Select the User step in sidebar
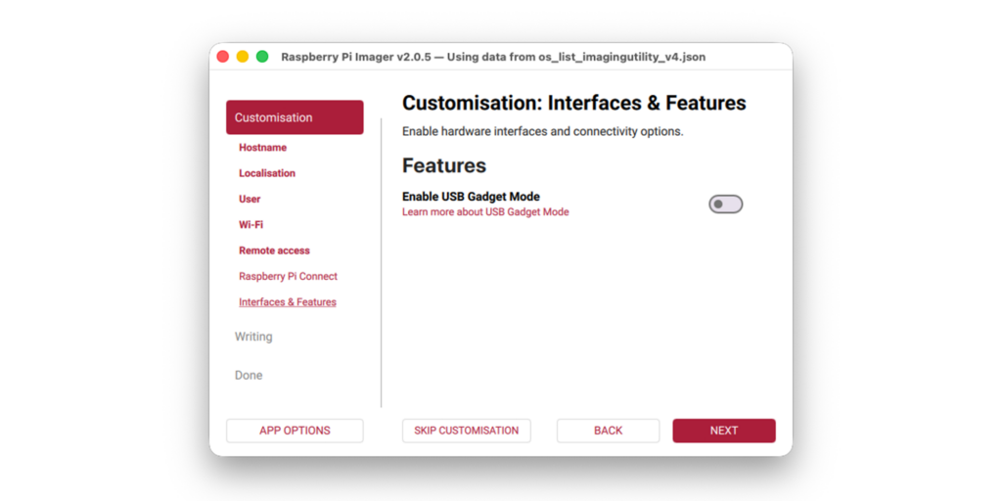 pos(250,199)
